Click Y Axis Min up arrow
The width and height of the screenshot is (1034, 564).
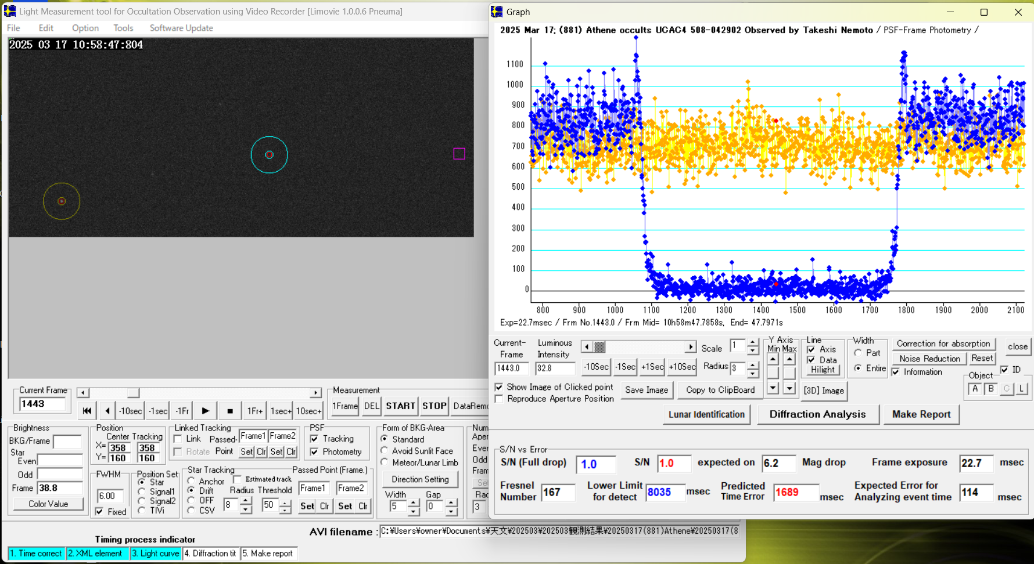[x=773, y=359]
